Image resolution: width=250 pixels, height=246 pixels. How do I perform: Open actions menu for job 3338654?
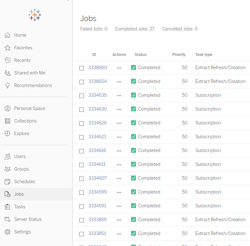coord(119,82)
